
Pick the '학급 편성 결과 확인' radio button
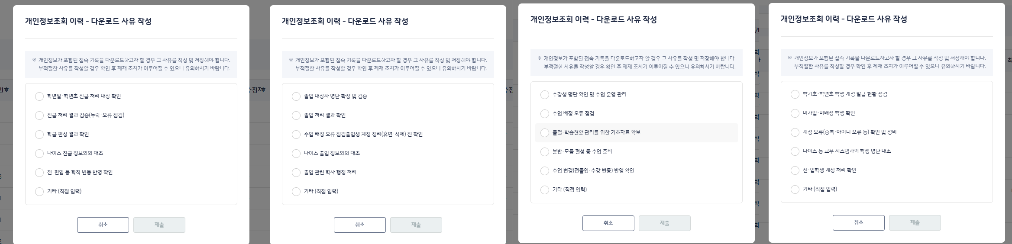39,134
